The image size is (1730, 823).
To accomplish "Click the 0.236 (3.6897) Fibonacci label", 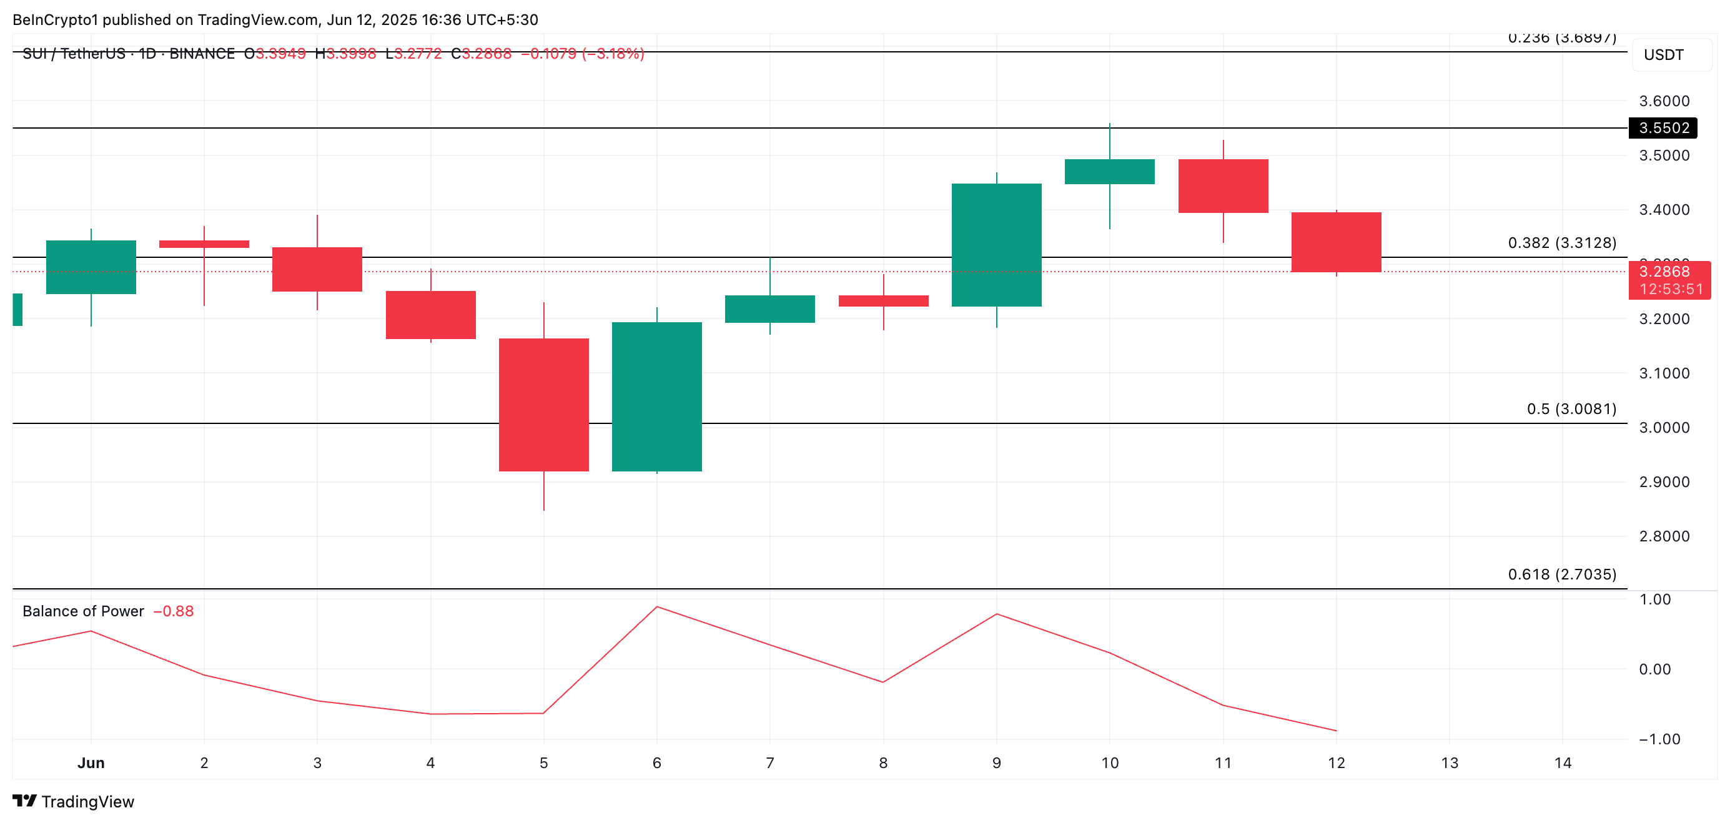I will tap(1561, 38).
